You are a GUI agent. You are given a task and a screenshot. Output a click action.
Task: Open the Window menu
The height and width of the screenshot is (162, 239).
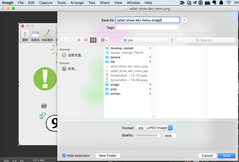pos(133,3)
